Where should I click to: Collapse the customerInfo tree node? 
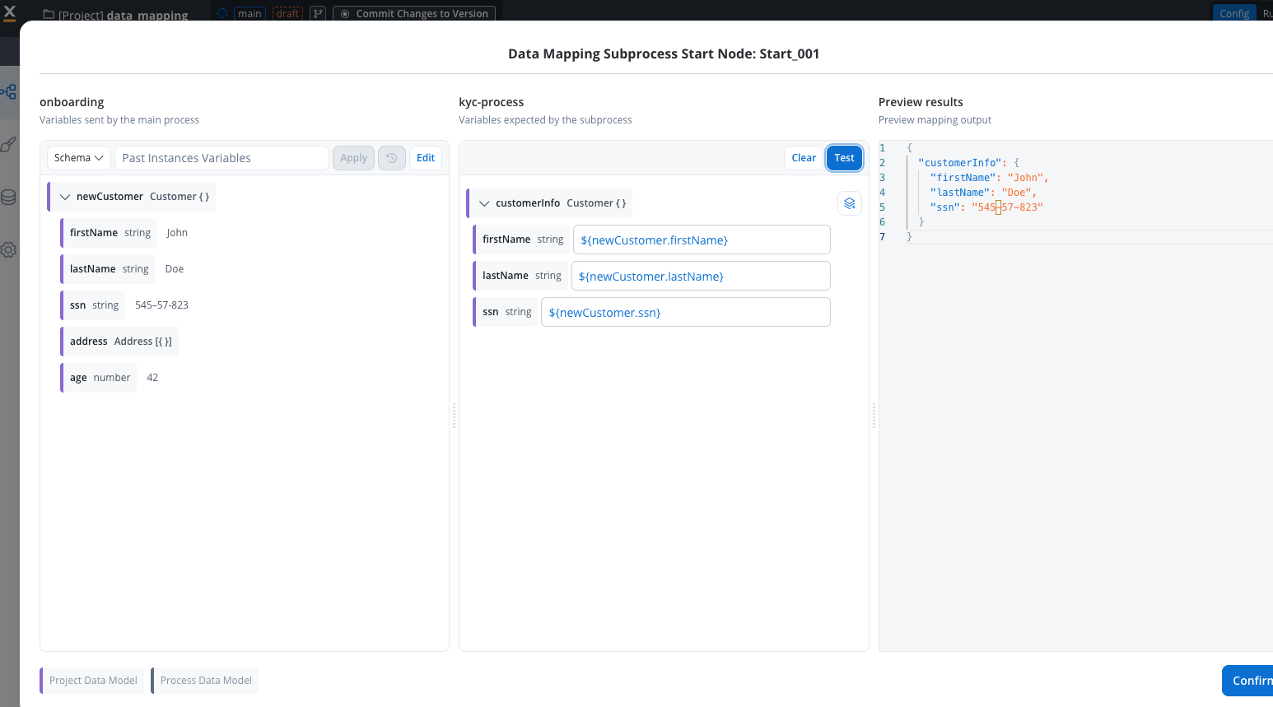[484, 203]
